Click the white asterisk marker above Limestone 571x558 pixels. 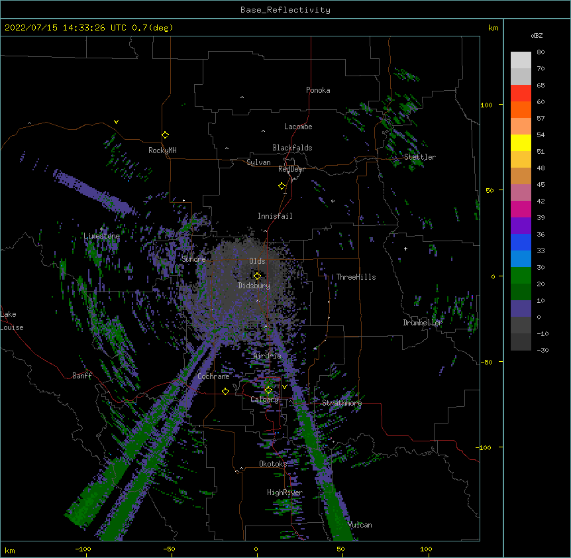(x=101, y=229)
